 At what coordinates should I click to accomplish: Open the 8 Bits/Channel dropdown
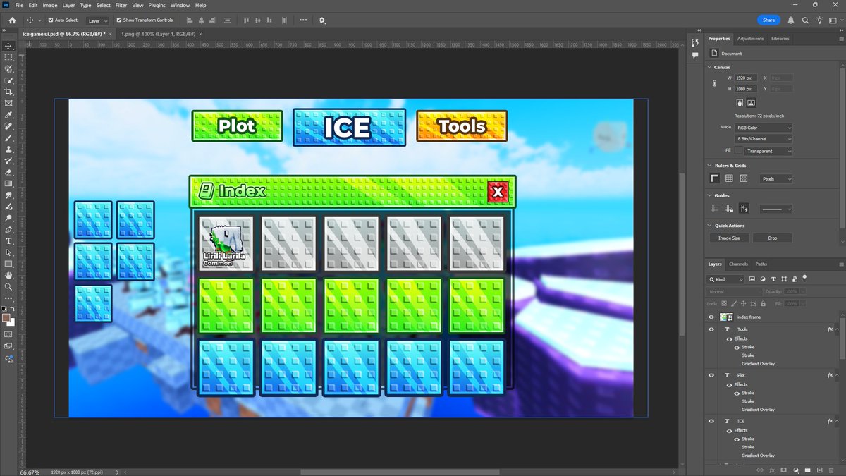tap(764, 139)
